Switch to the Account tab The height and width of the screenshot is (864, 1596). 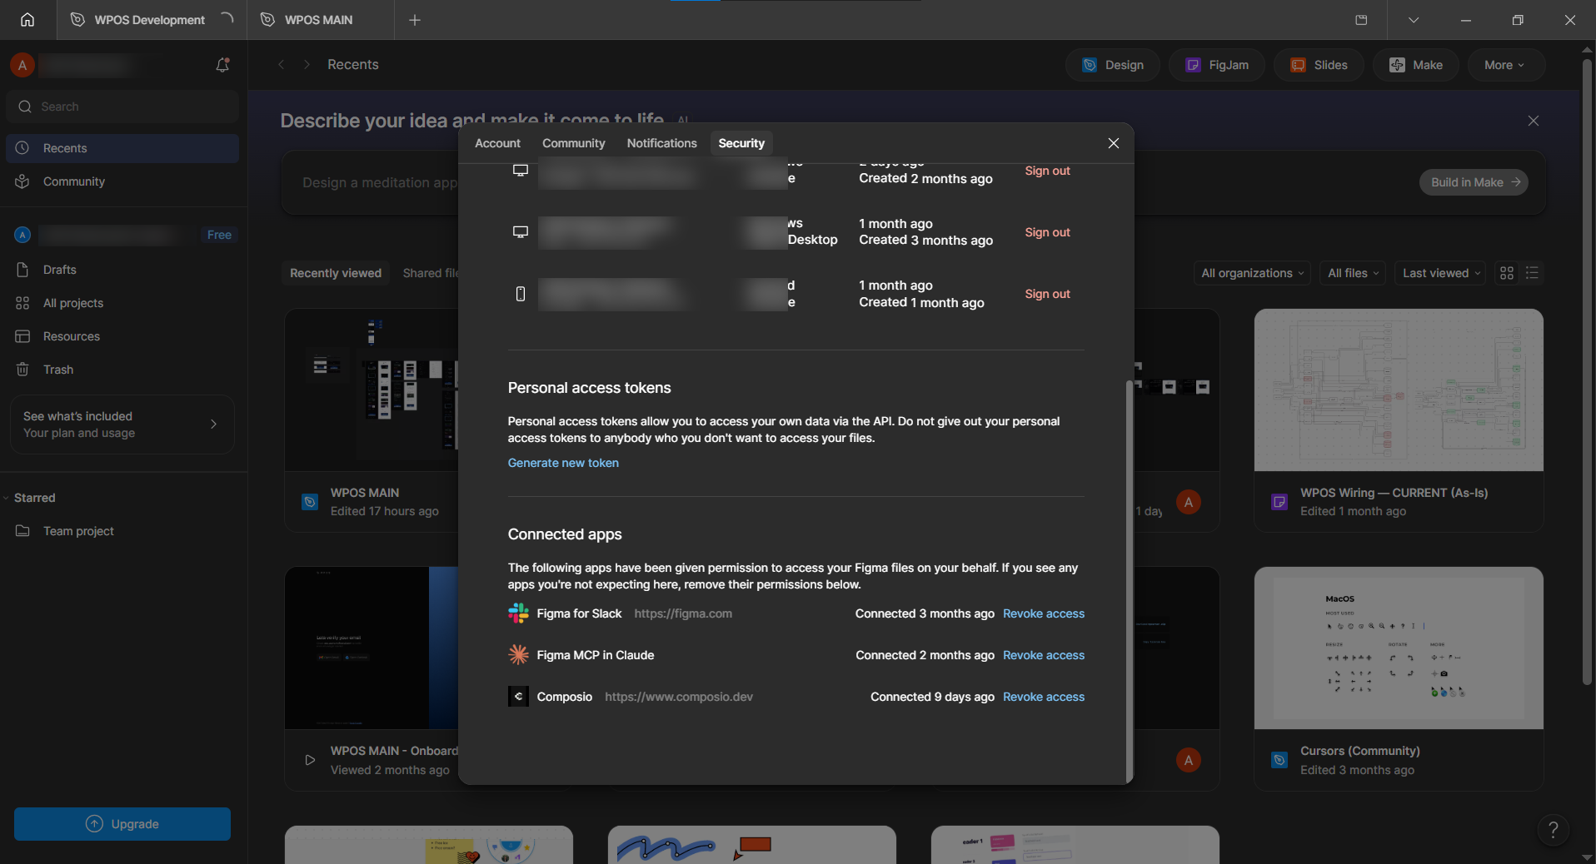click(498, 143)
